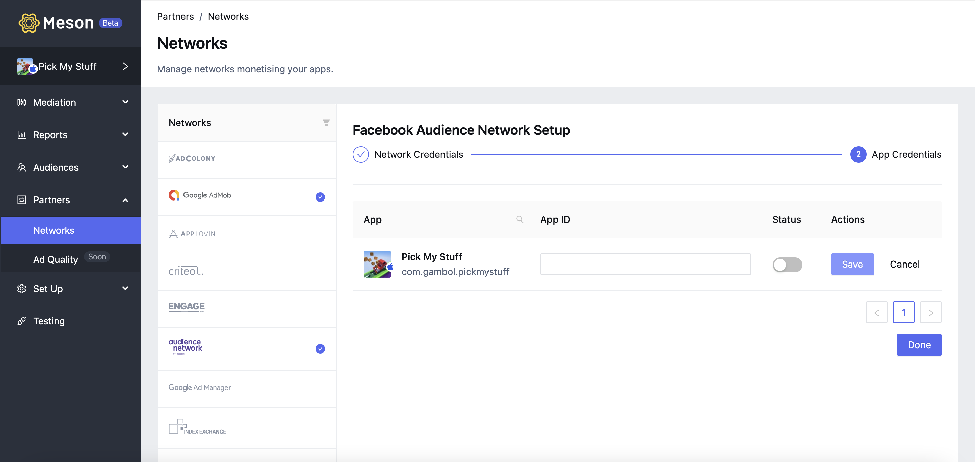This screenshot has height=462, width=975.
Task: Click the filter funnel icon in Networks list
Action: click(326, 123)
